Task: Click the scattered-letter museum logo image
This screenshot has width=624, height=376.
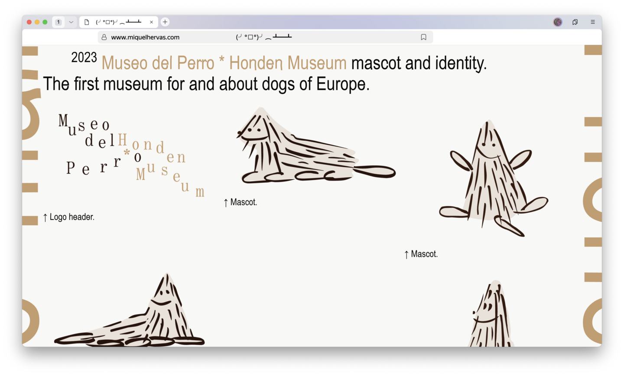Action: point(131,156)
